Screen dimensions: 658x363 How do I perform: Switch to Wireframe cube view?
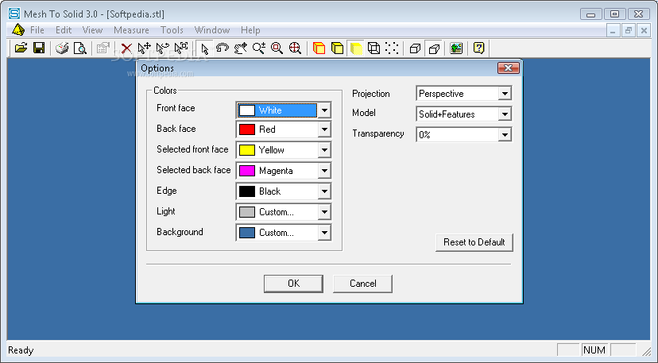(374, 48)
